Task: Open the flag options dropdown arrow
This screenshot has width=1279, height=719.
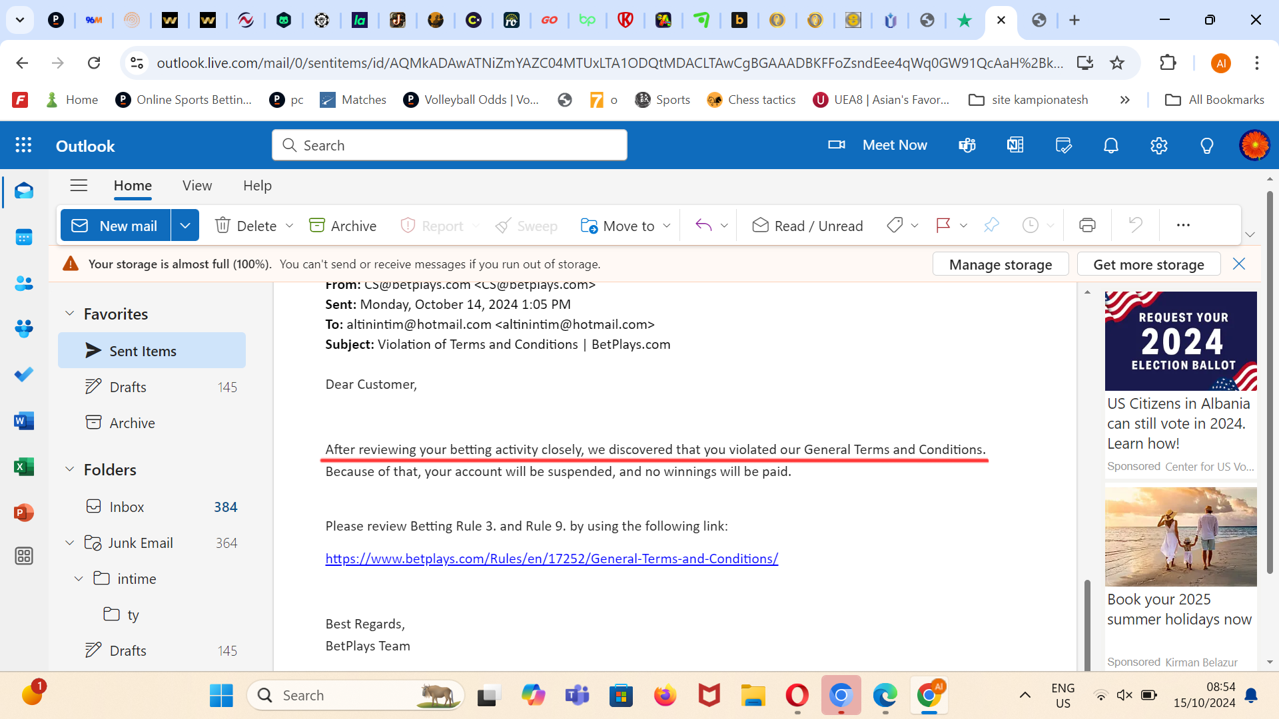Action: pos(963,226)
